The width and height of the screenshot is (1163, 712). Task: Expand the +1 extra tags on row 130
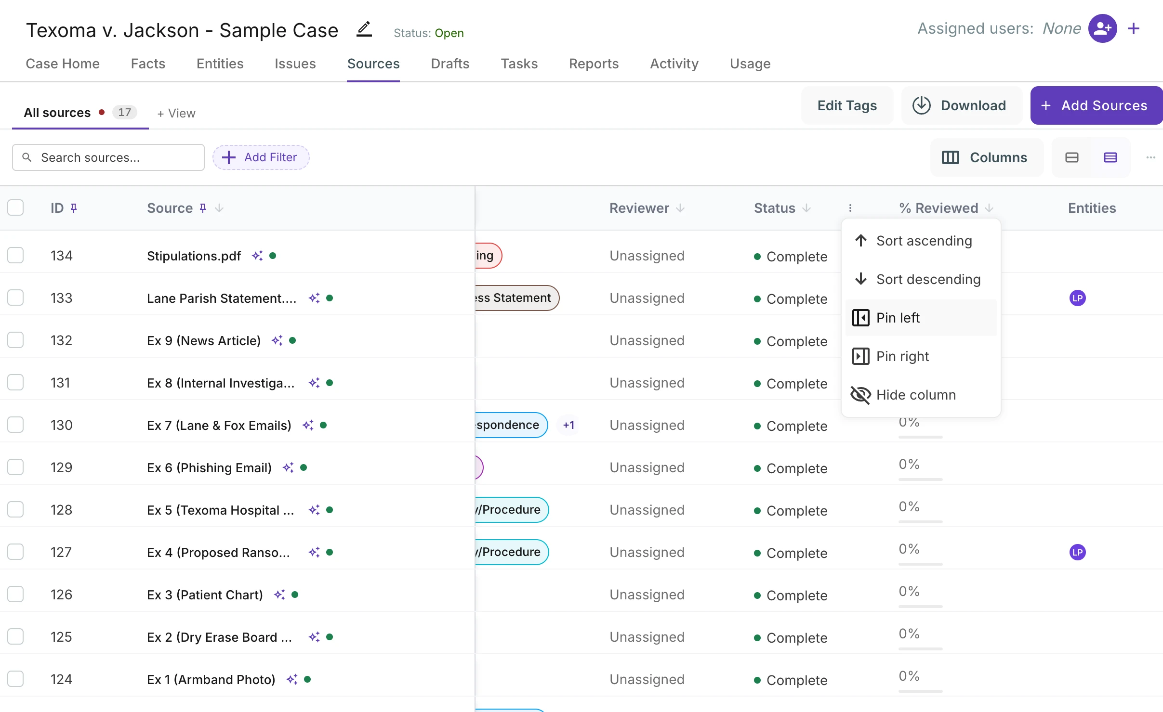tap(568, 425)
